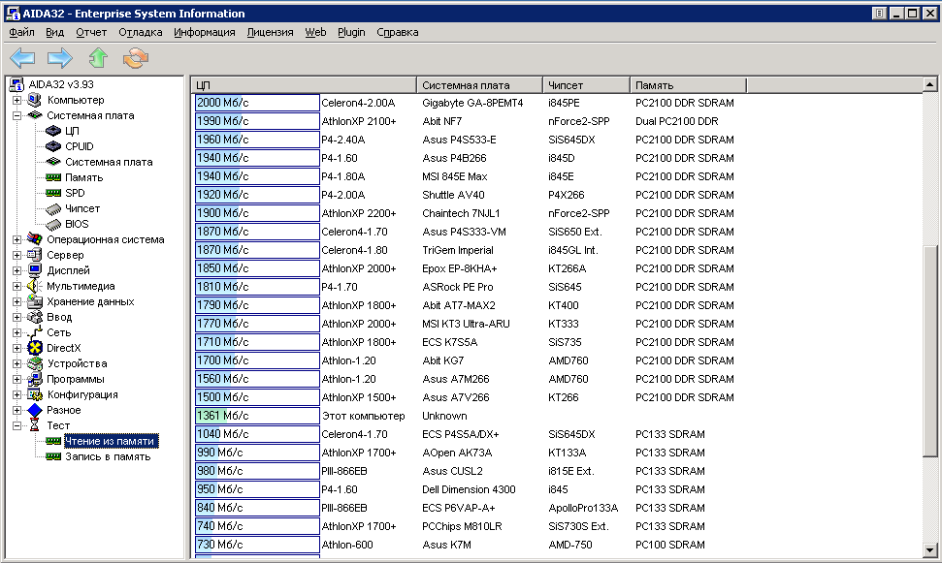Expand the DirectX tree node
This screenshot has width=942, height=563.
coord(16,348)
